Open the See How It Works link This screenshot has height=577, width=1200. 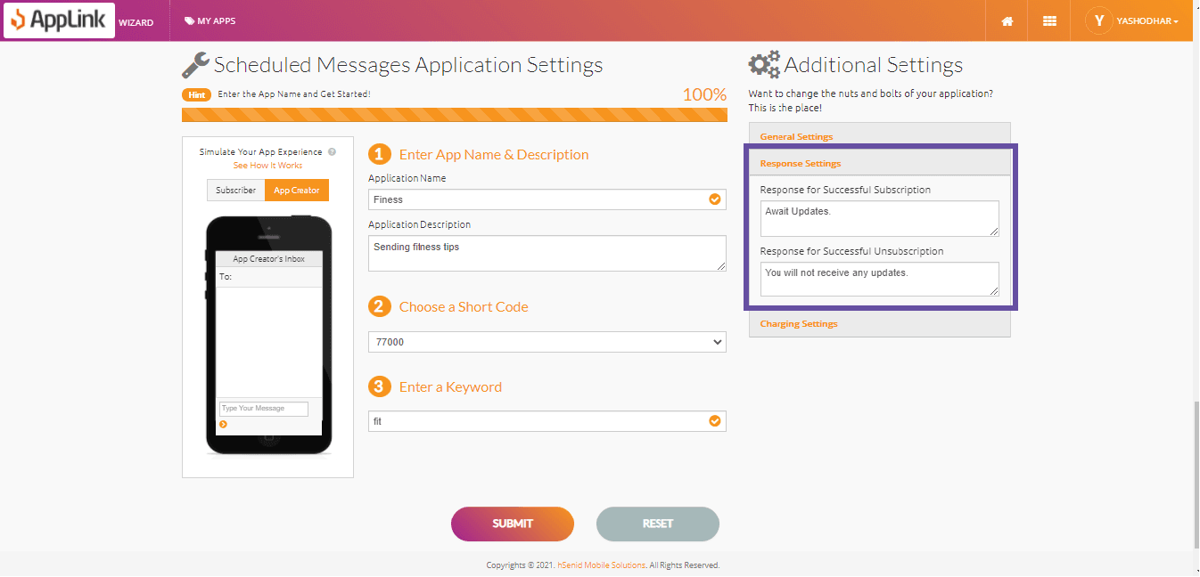point(267,166)
